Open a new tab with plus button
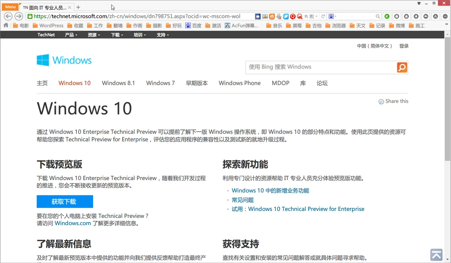451x263 pixels. [78, 7]
